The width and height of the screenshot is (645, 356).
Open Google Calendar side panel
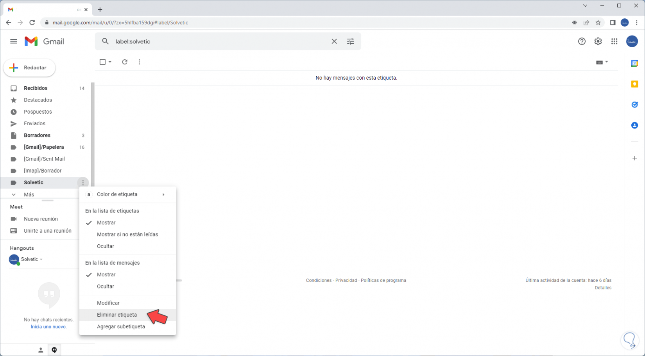(634, 63)
